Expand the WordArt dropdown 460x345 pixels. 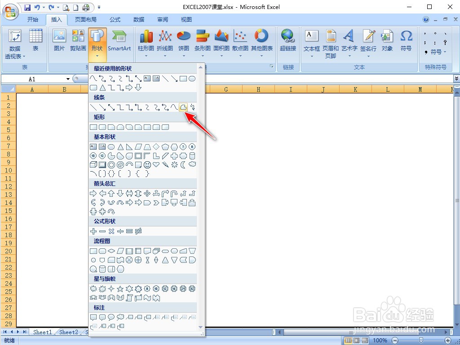pyautogui.click(x=349, y=44)
